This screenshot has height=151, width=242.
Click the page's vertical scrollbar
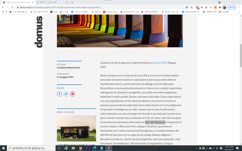[240, 49]
